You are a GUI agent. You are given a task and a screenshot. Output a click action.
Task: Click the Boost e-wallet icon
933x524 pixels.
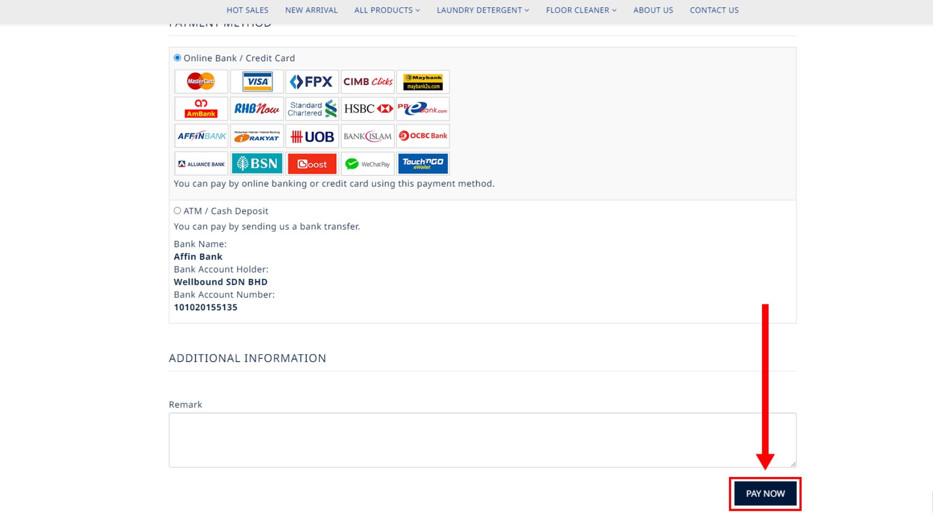312,164
